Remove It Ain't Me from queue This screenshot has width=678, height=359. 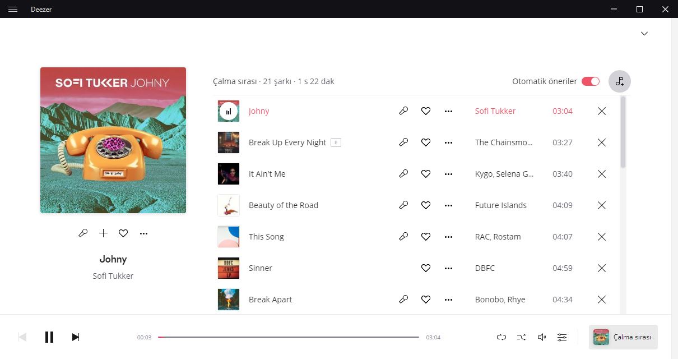(602, 174)
